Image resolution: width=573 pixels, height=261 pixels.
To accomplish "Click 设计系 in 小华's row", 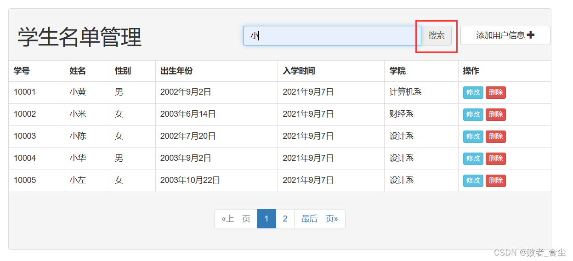I will (x=402, y=158).
